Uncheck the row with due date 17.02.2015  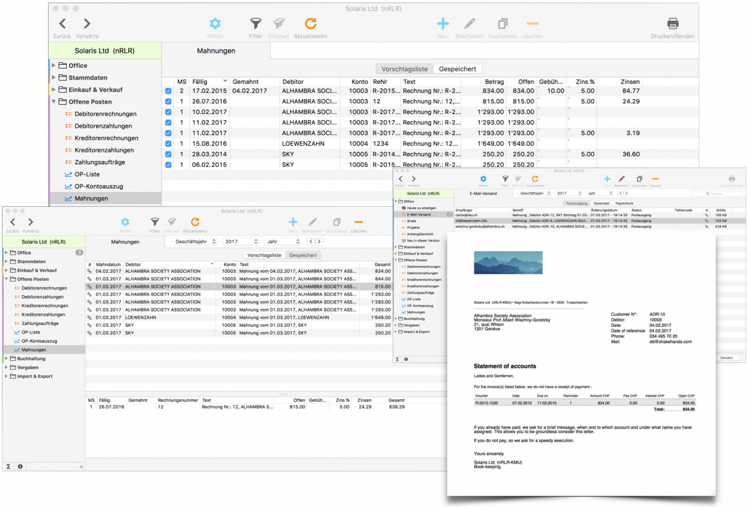pyautogui.click(x=168, y=91)
